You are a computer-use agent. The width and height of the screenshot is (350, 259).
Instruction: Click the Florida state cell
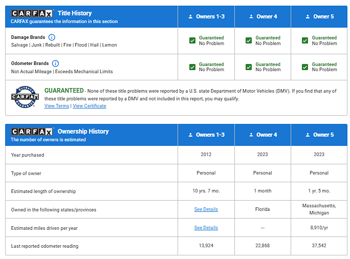click(x=262, y=209)
